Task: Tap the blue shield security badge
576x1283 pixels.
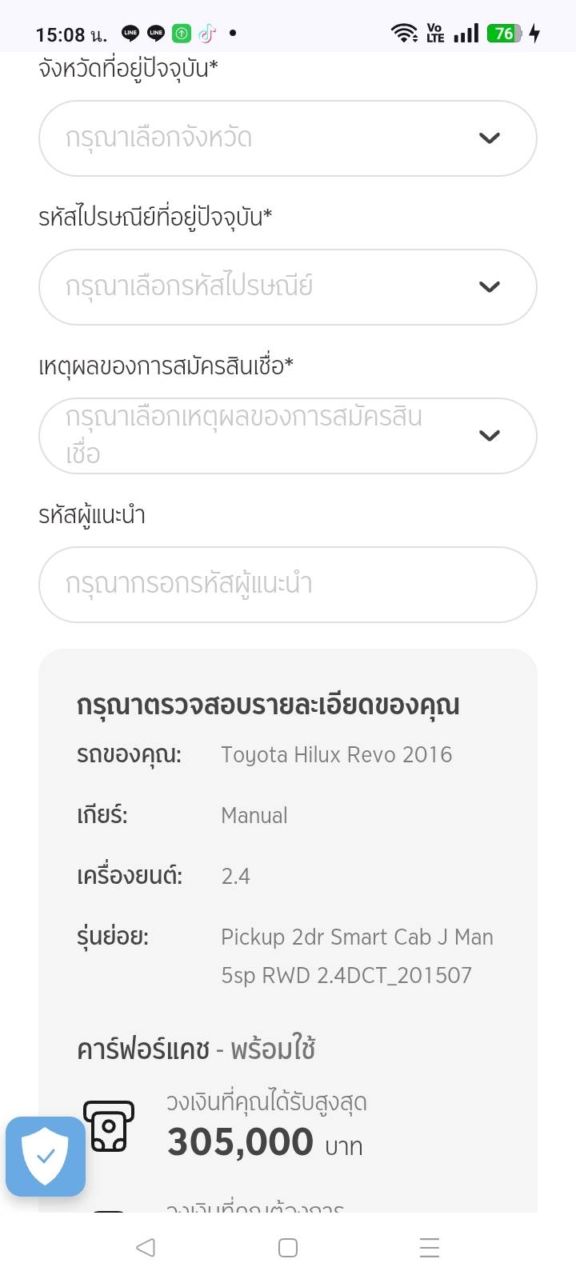Action: (46, 1157)
